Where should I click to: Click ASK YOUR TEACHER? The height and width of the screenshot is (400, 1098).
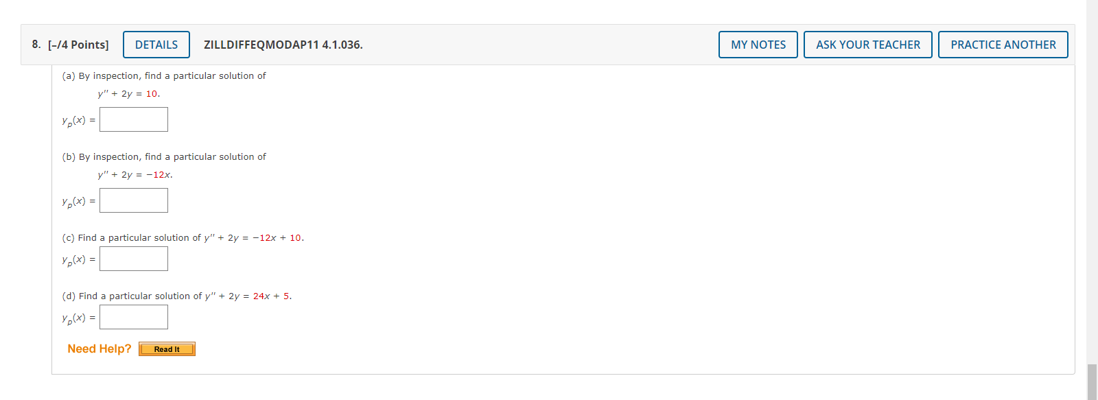click(867, 44)
